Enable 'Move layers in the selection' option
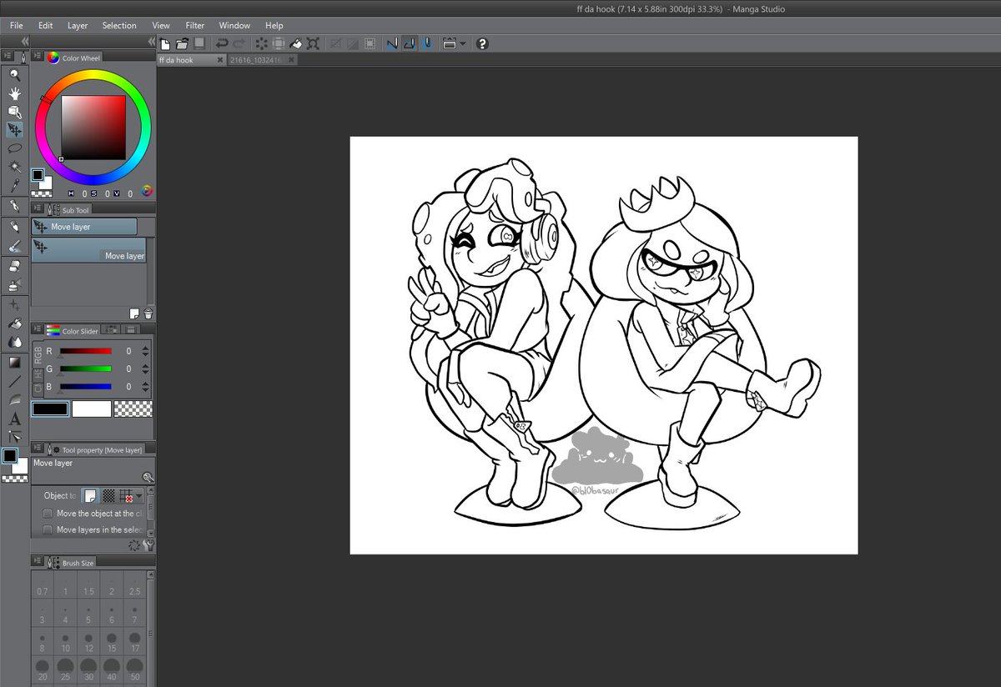This screenshot has height=687, width=1001. [x=48, y=529]
